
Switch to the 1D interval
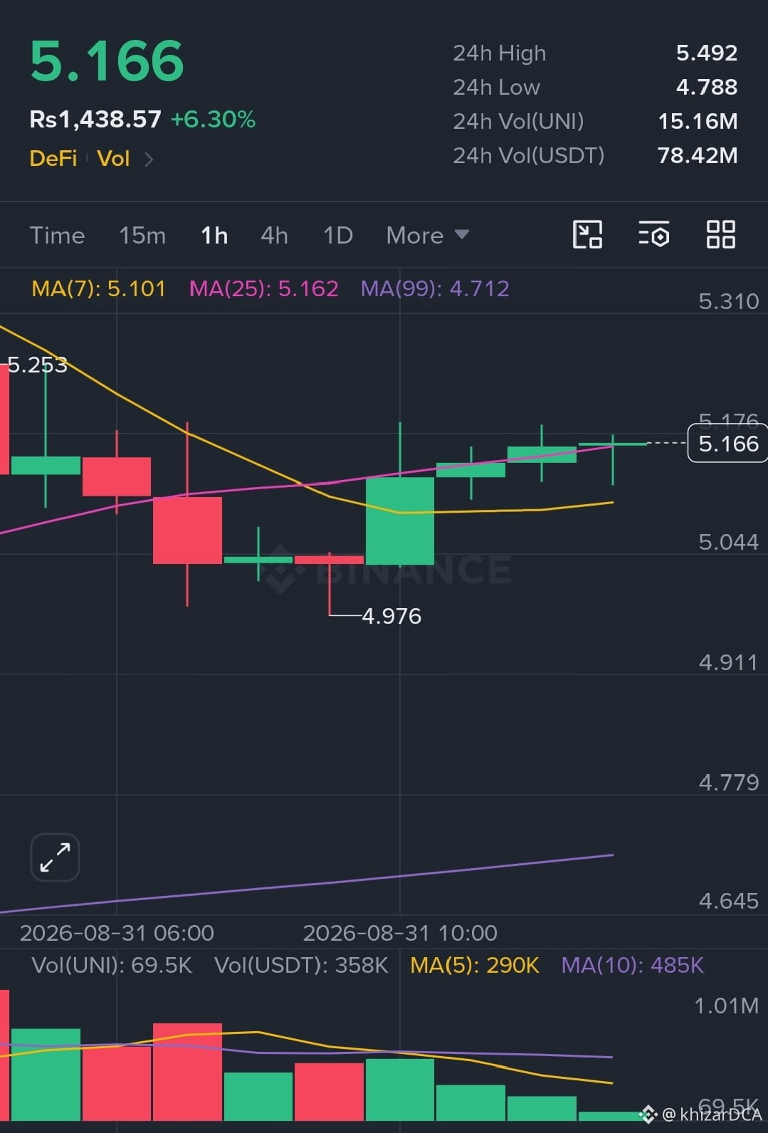[338, 235]
